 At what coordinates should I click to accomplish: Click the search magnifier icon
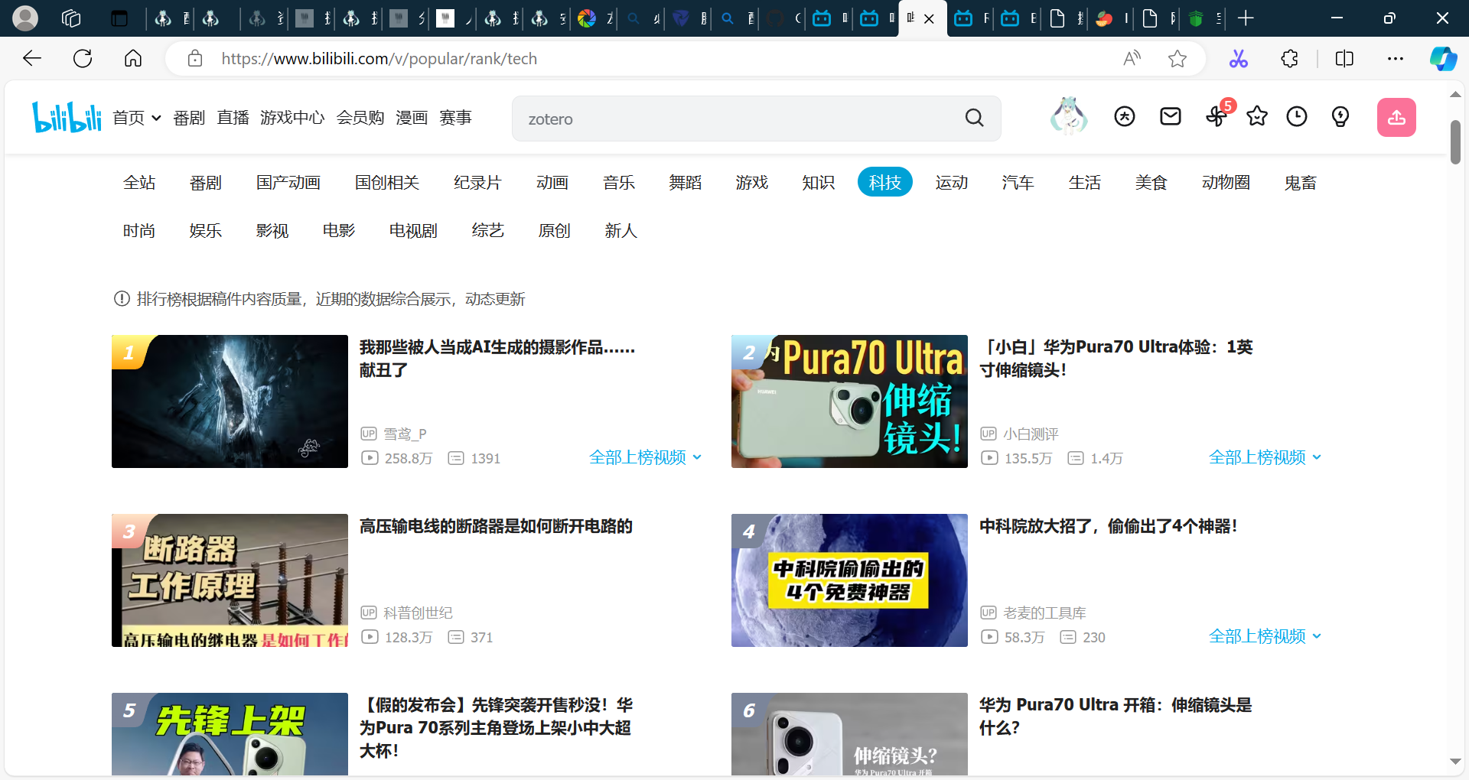974,118
